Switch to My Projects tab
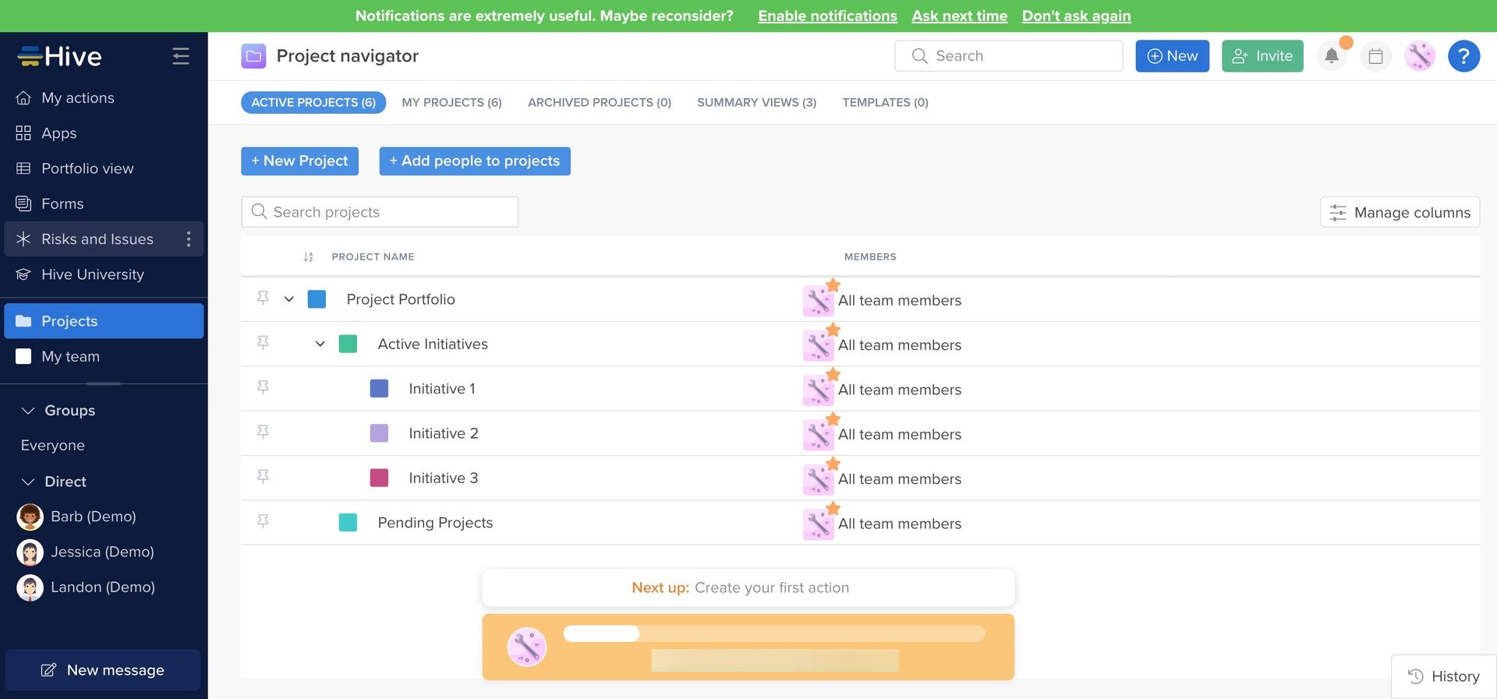This screenshot has width=1497, height=699. click(x=451, y=102)
